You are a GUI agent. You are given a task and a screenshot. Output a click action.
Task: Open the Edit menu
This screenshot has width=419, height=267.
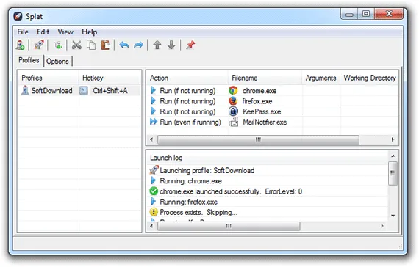tap(43, 32)
